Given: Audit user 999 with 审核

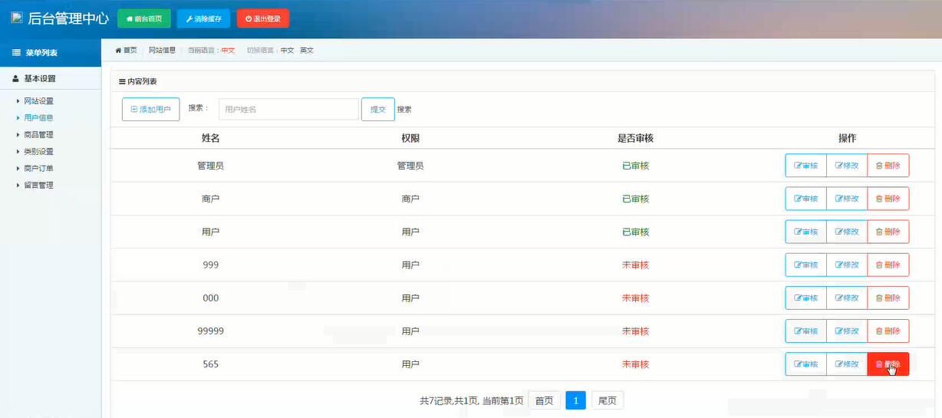Looking at the screenshot, I should pyautogui.click(x=805, y=265).
